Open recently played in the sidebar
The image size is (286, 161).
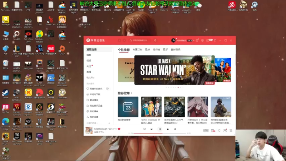92,100
